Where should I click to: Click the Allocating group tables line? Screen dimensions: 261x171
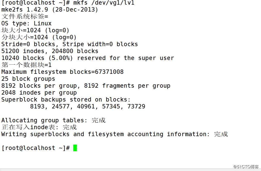click(53, 120)
